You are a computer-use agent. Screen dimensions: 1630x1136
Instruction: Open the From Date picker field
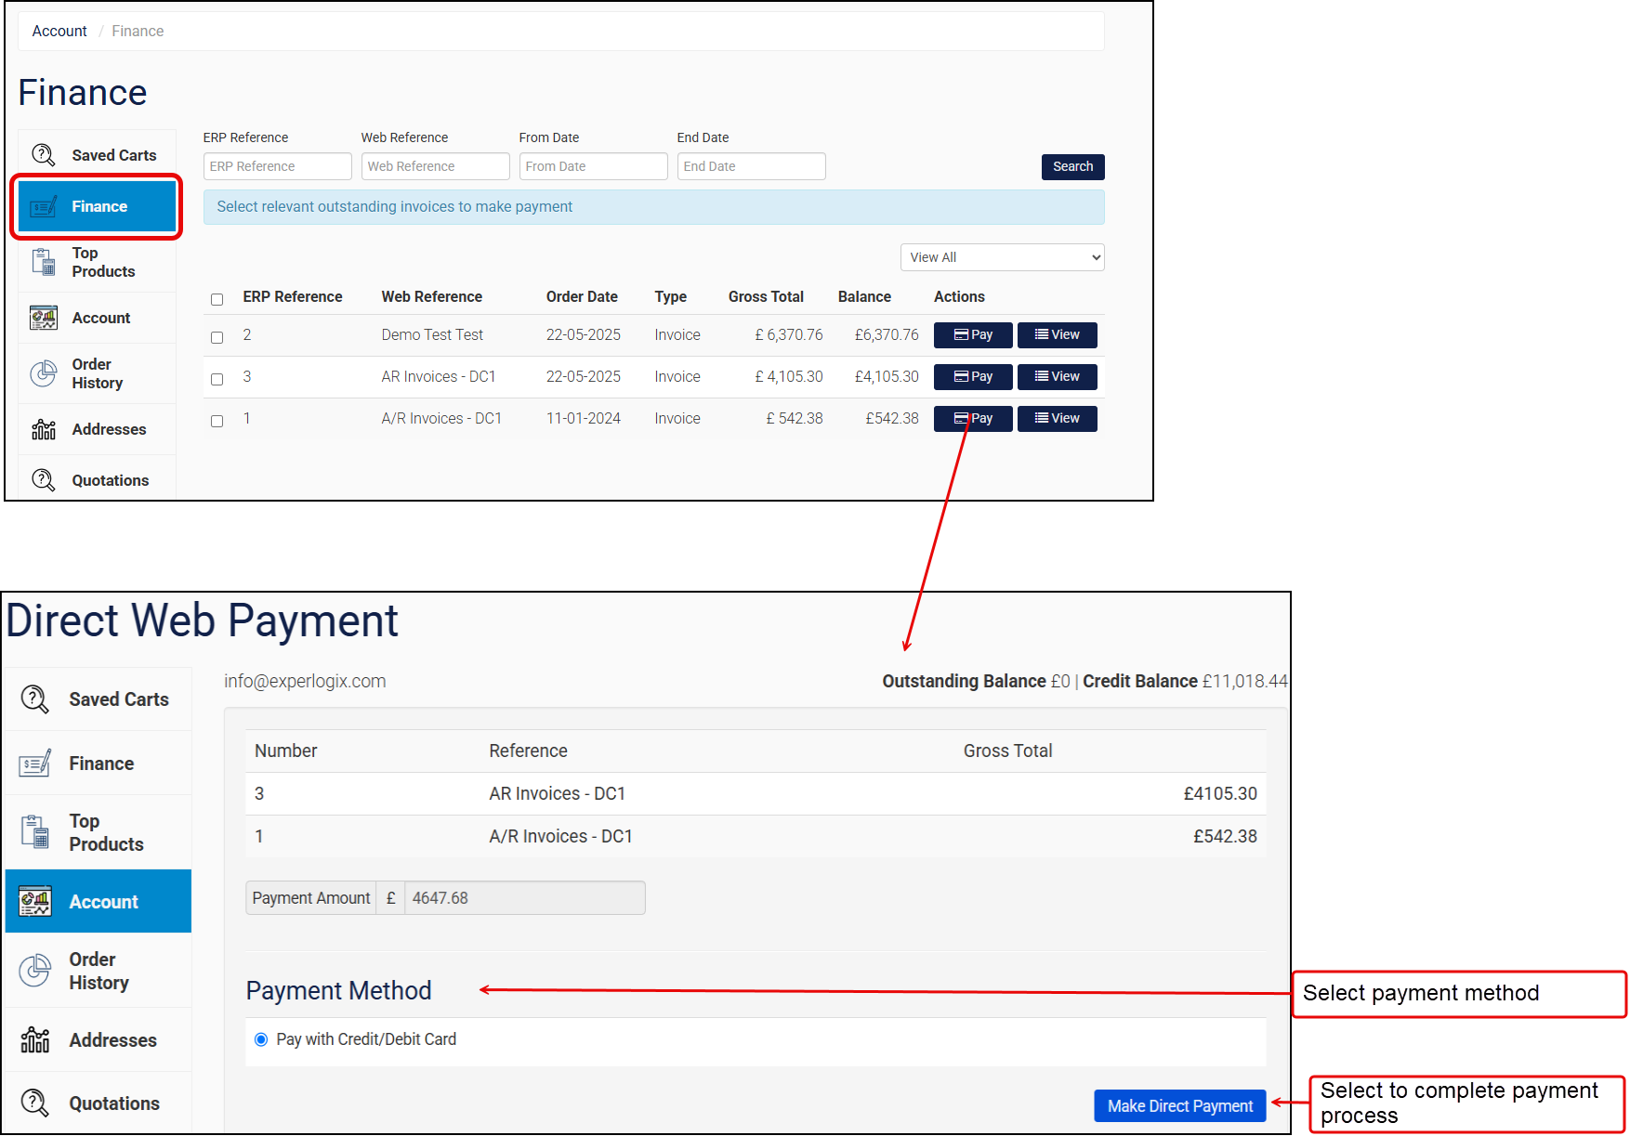point(593,166)
